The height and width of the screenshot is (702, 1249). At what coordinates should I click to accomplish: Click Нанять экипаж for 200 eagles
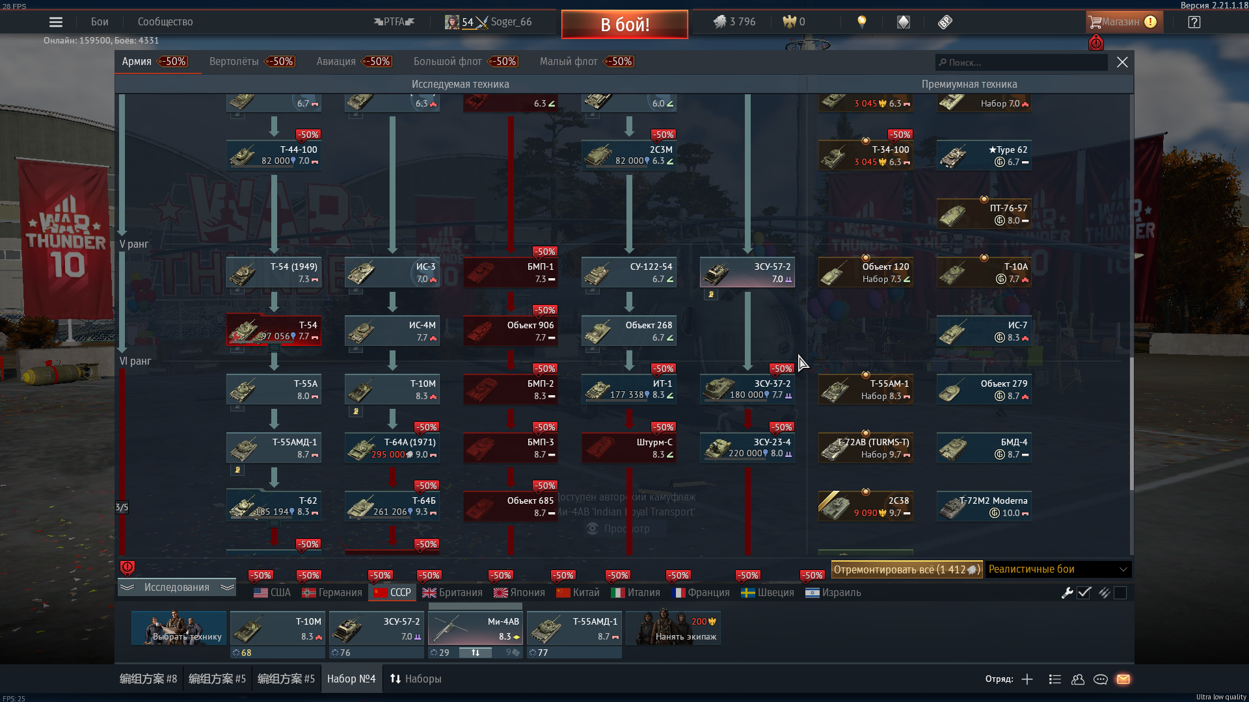(x=673, y=628)
